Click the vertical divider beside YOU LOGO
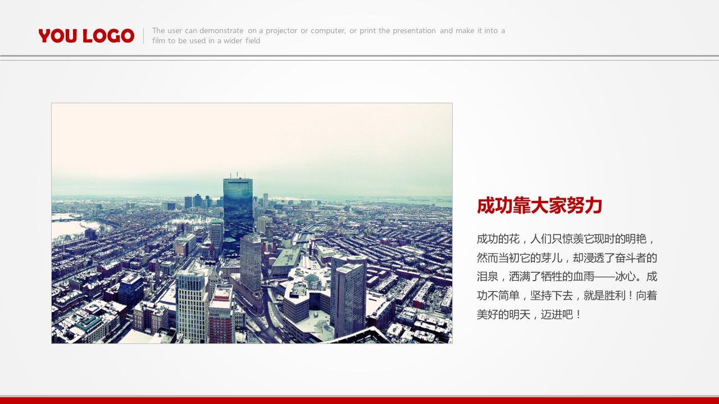719x404 pixels. pyautogui.click(x=144, y=36)
